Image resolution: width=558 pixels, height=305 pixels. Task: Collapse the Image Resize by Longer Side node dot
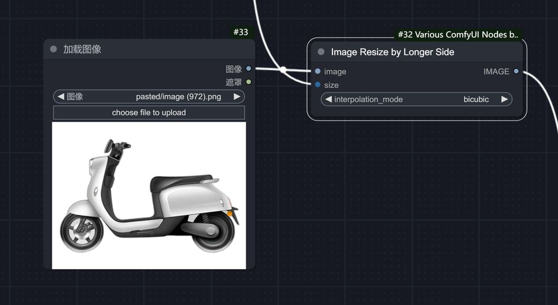pyautogui.click(x=321, y=52)
